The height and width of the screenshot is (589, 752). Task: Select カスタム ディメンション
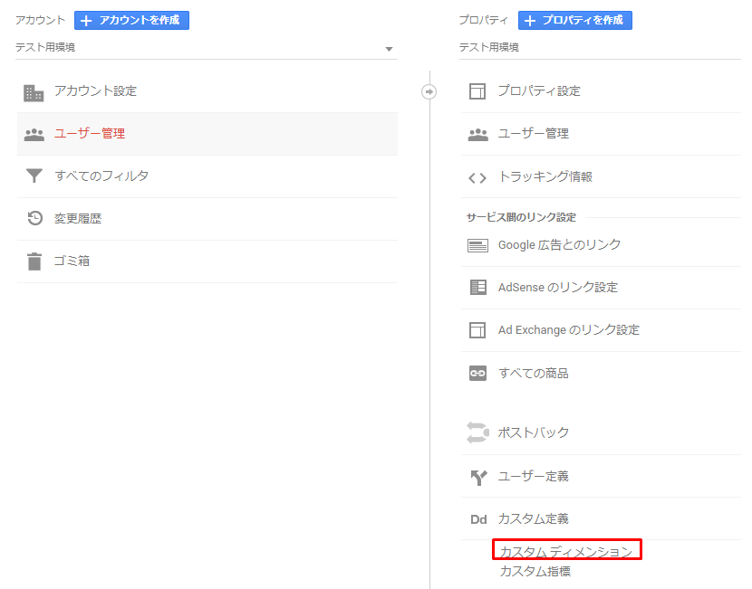pos(566,552)
